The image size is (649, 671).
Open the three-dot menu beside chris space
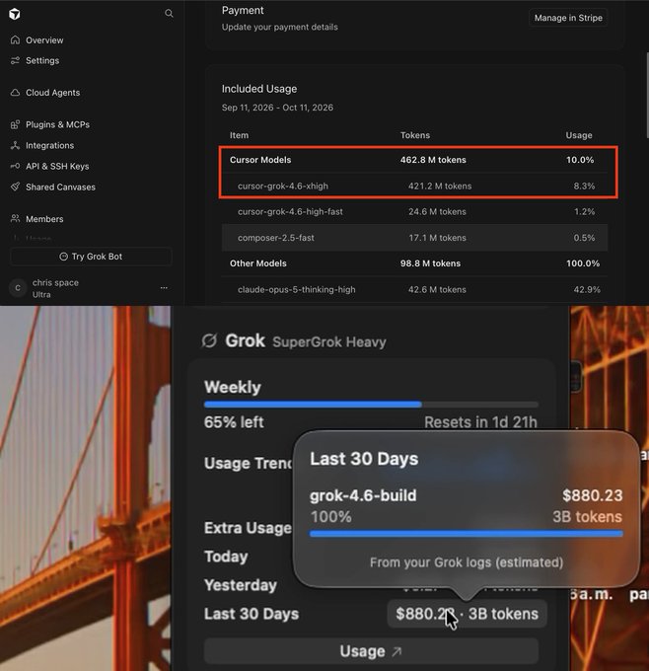click(x=164, y=288)
